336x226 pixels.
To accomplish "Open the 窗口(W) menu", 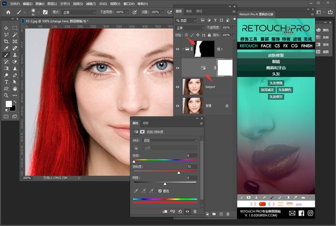I will (x=129, y=4).
